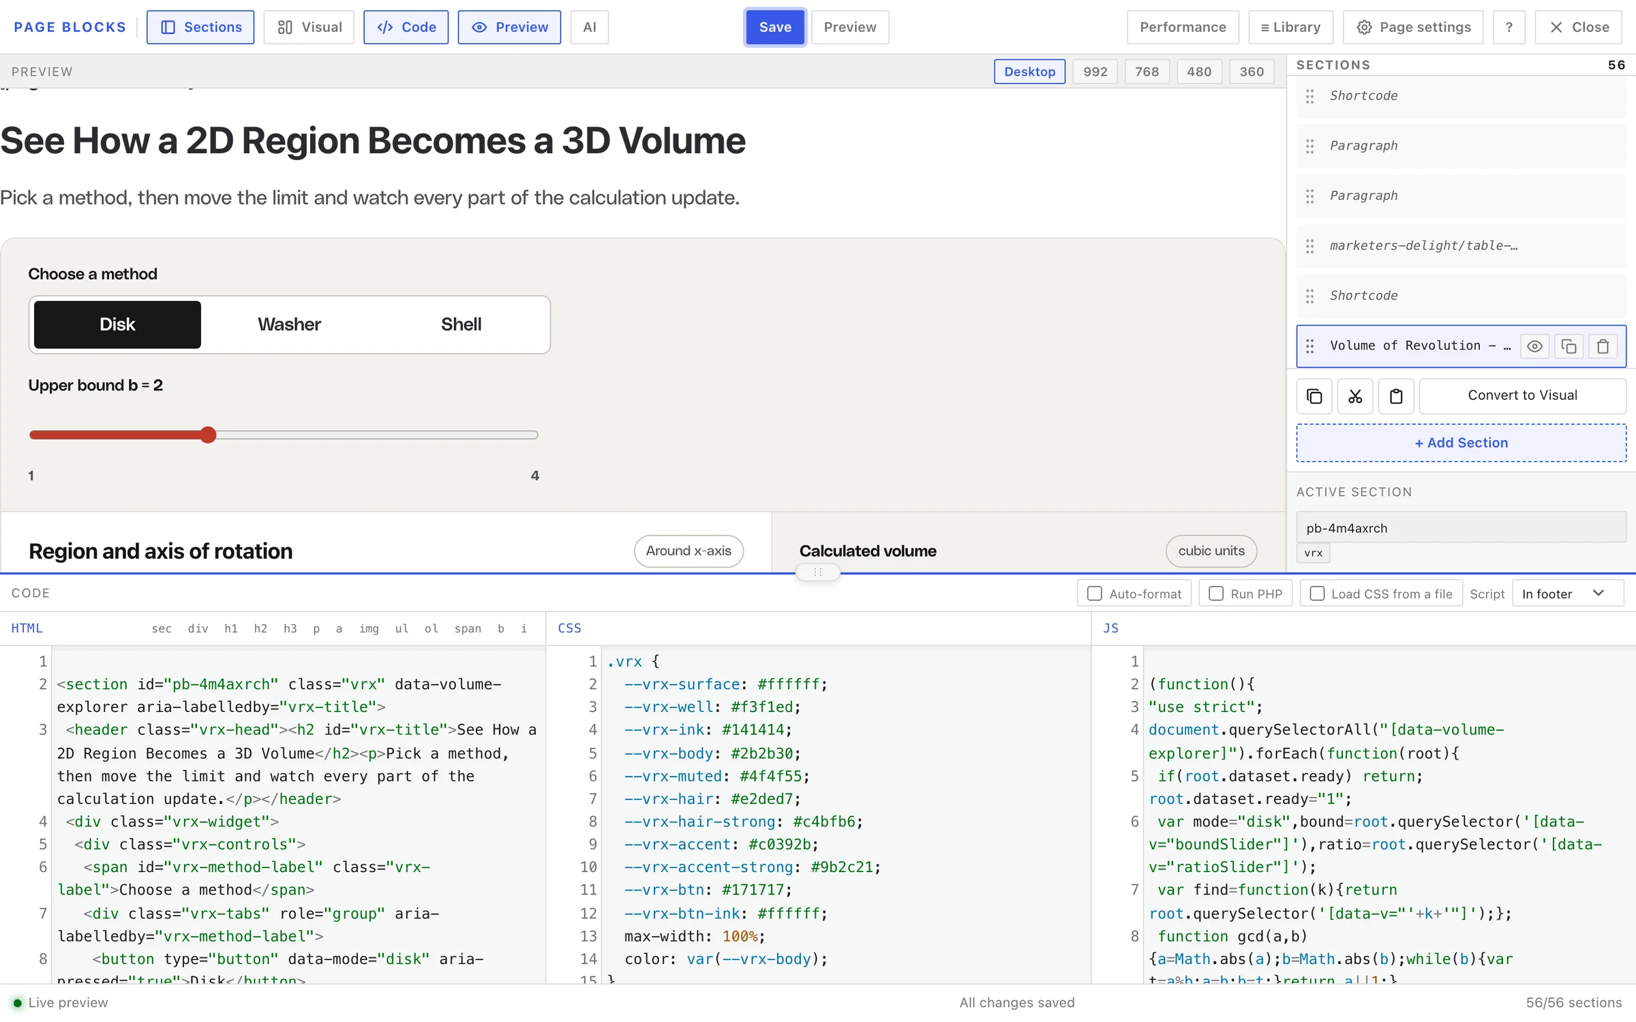Select the 360 breakpoint tab
Viewport: 1636px width, 1022px height.
[x=1252, y=72]
